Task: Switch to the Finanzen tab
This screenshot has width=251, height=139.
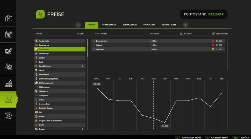Action: click(149, 25)
